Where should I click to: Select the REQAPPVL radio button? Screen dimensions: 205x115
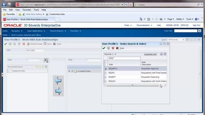click(x=106, y=69)
